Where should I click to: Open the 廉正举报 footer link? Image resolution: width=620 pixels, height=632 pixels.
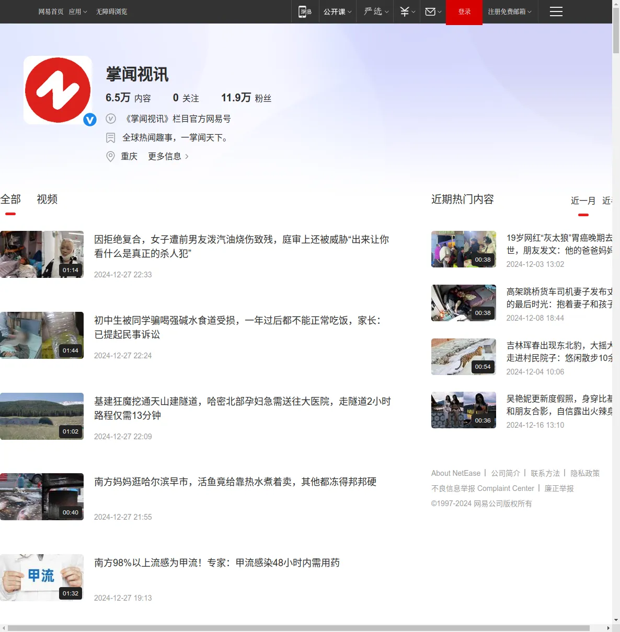tap(559, 488)
